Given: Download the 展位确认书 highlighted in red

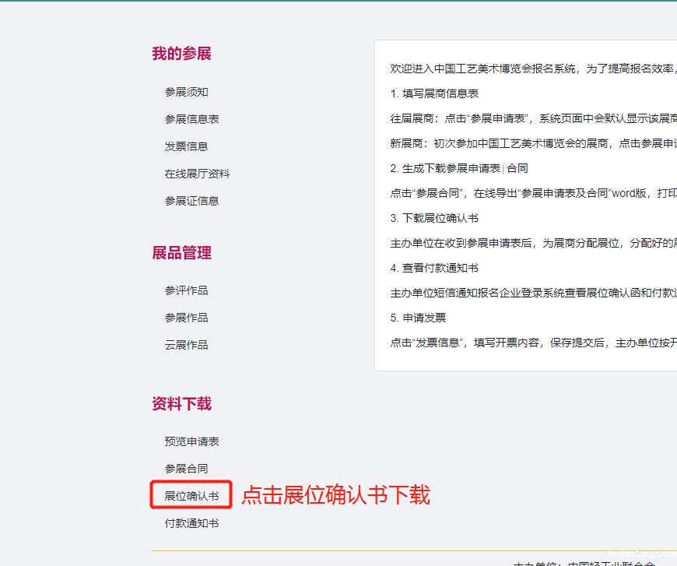Looking at the screenshot, I should click(x=191, y=496).
